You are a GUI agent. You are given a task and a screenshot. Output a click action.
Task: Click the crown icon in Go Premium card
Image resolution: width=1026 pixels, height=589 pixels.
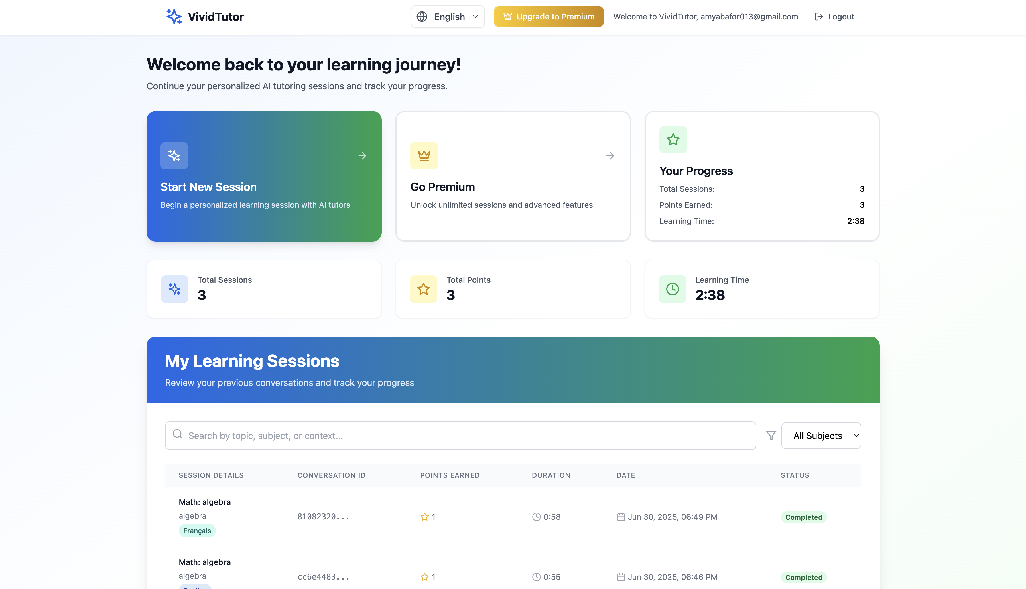(424, 156)
